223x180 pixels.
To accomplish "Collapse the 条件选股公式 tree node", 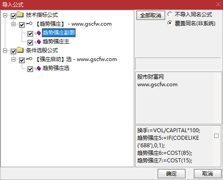I will 5,50.
